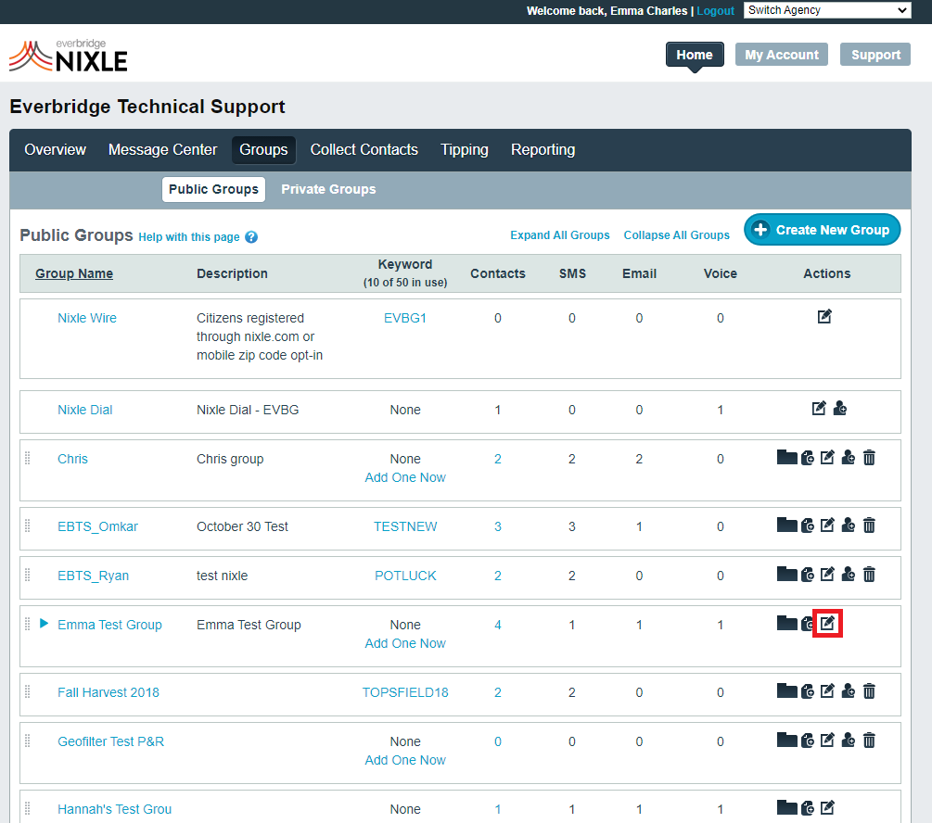Click the document-plus icon in Chris row
This screenshot has height=823, width=932.
tap(807, 458)
